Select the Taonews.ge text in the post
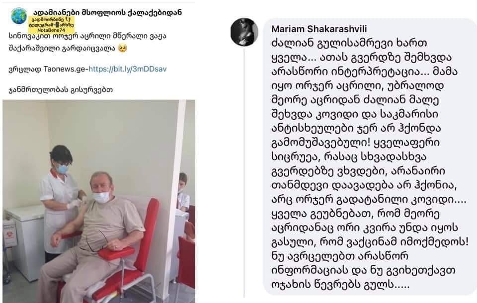The image size is (477, 303). tap(65, 69)
